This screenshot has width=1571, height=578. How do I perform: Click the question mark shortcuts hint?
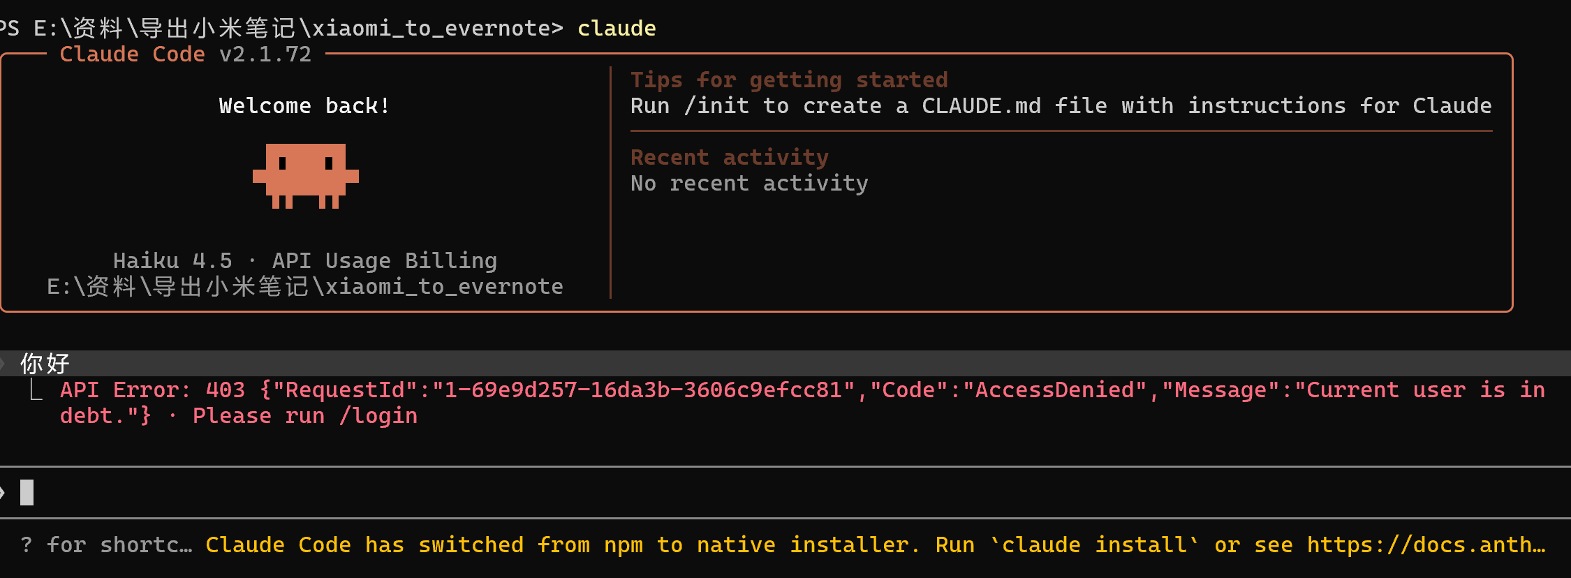click(x=27, y=544)
